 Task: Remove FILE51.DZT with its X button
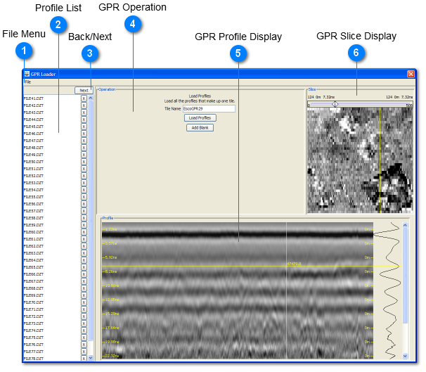click(84, 169)
